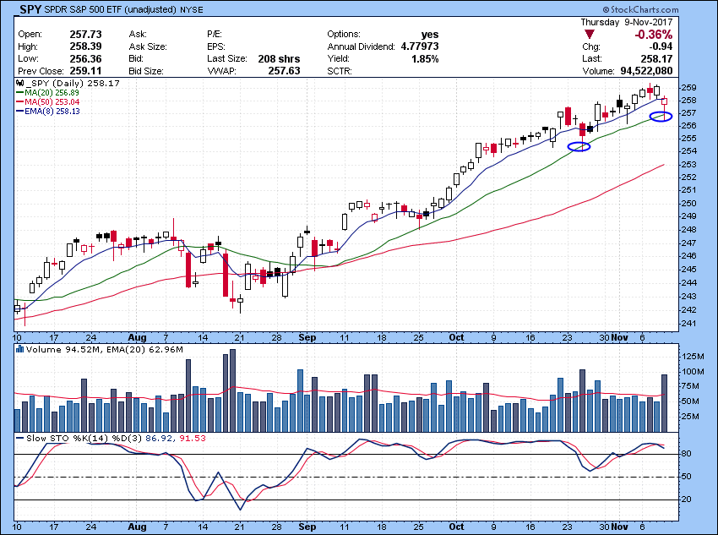The image size is (718, 535).
Task: Click the Last Size value 208 shrs
Action: pos(279,59)
